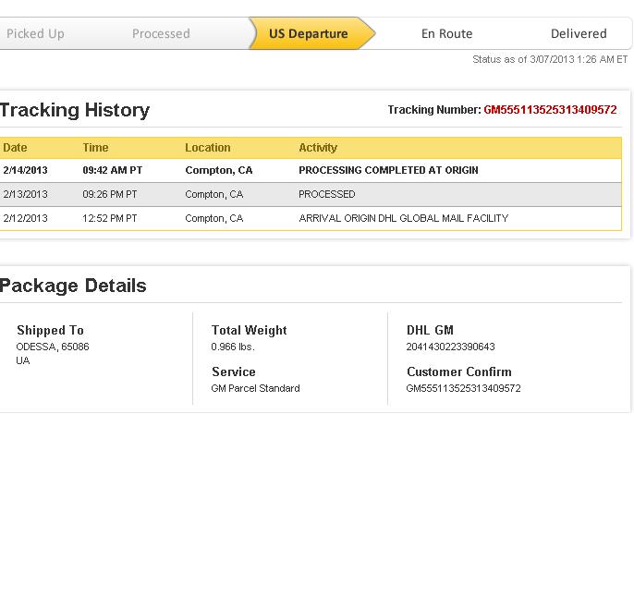Click the GM Parcel Standard service text
634x609 pixels.
click(x=255, y=389)
